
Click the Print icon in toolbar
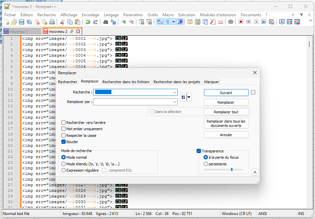pyautogui.click(x=52, y=22)
